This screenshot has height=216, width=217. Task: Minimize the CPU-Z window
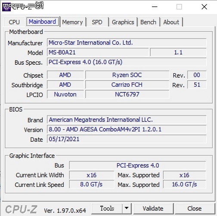155,7
